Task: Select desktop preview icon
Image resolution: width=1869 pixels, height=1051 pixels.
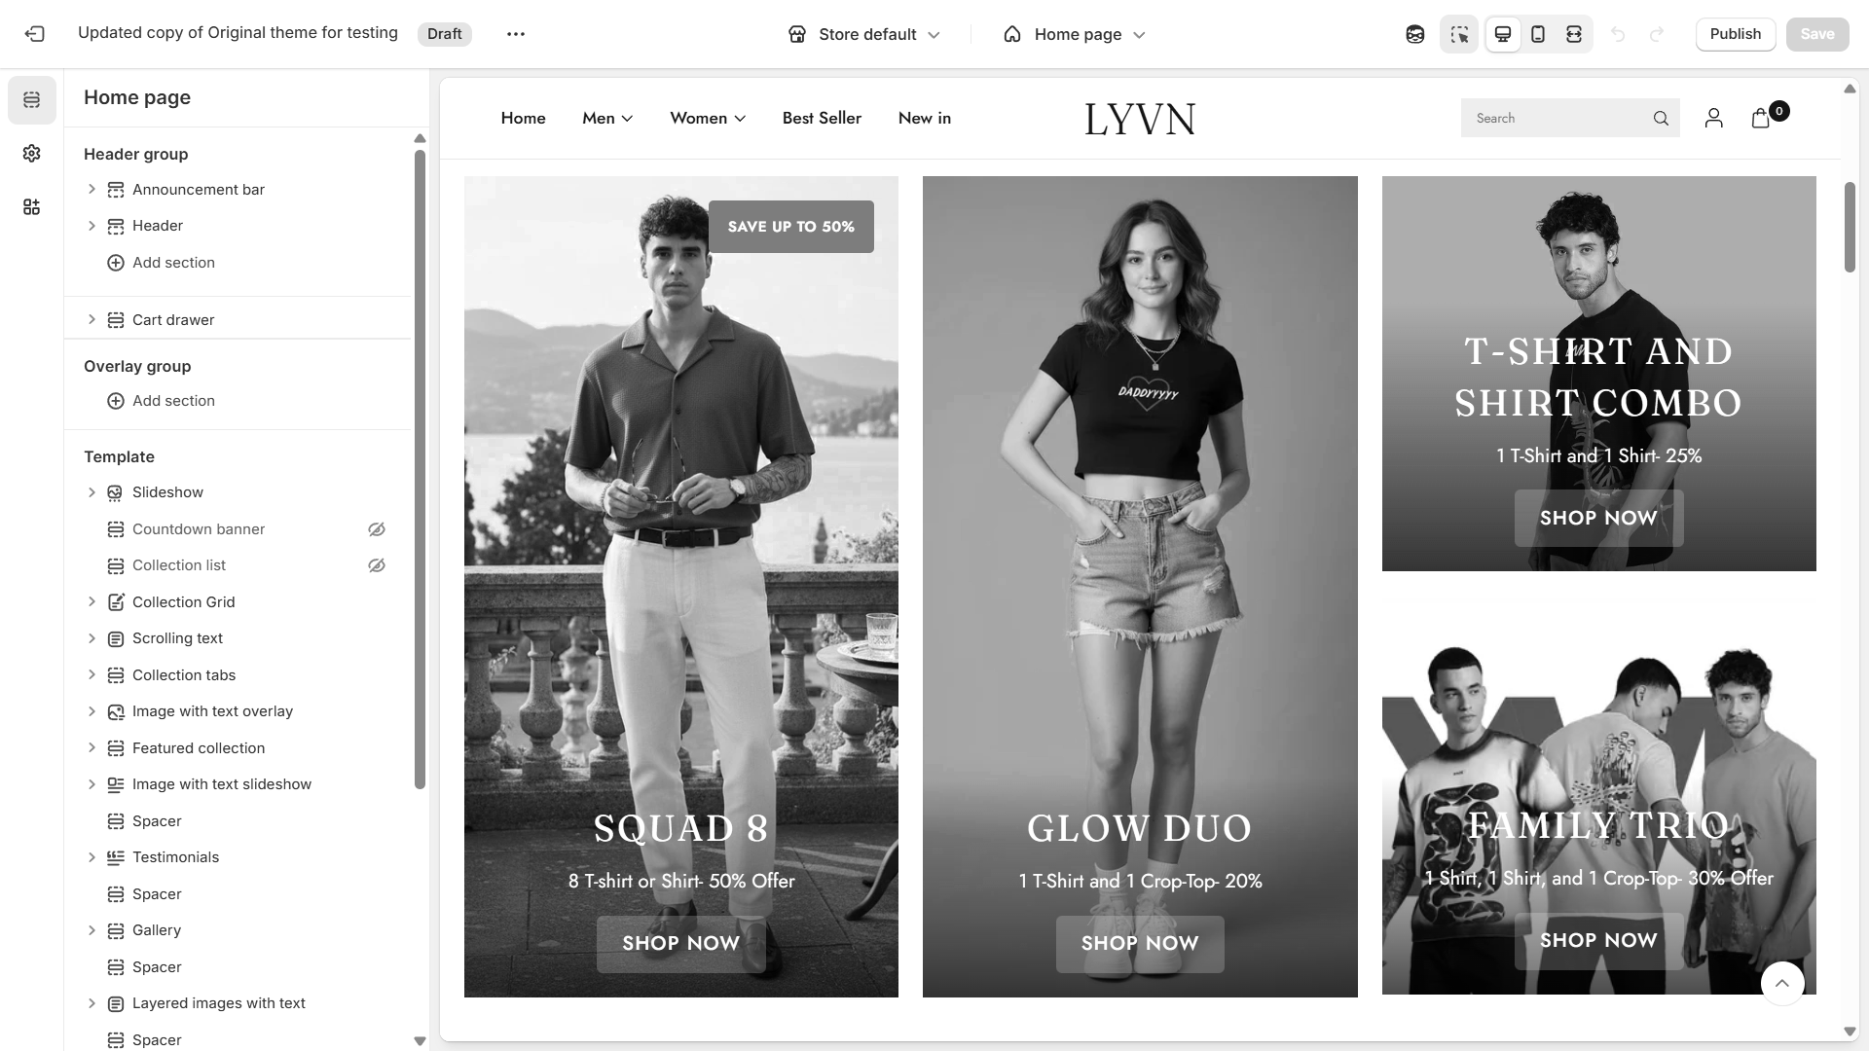Action: 1503,34
